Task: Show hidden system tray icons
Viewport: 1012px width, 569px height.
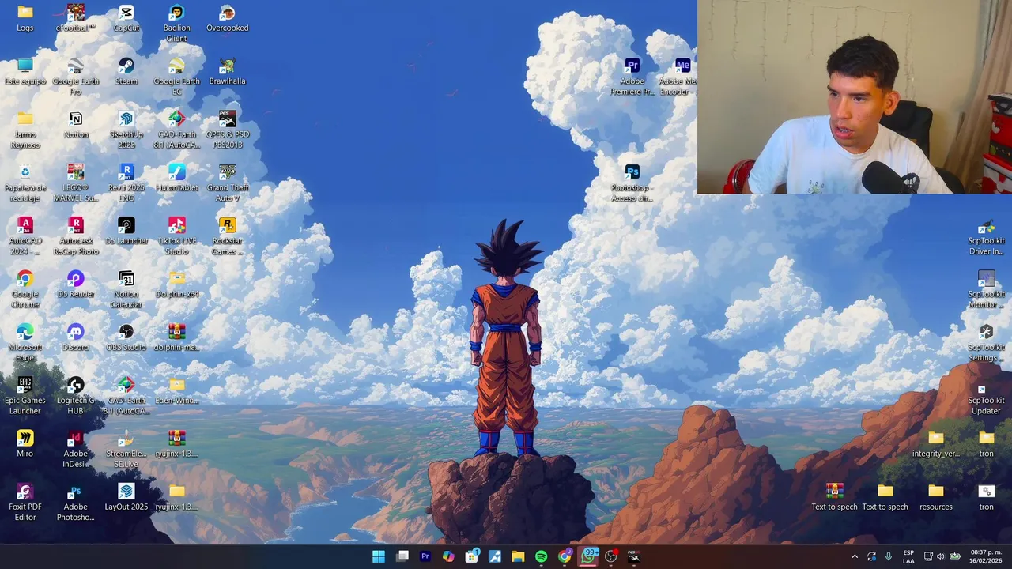Action: point(855,556)
